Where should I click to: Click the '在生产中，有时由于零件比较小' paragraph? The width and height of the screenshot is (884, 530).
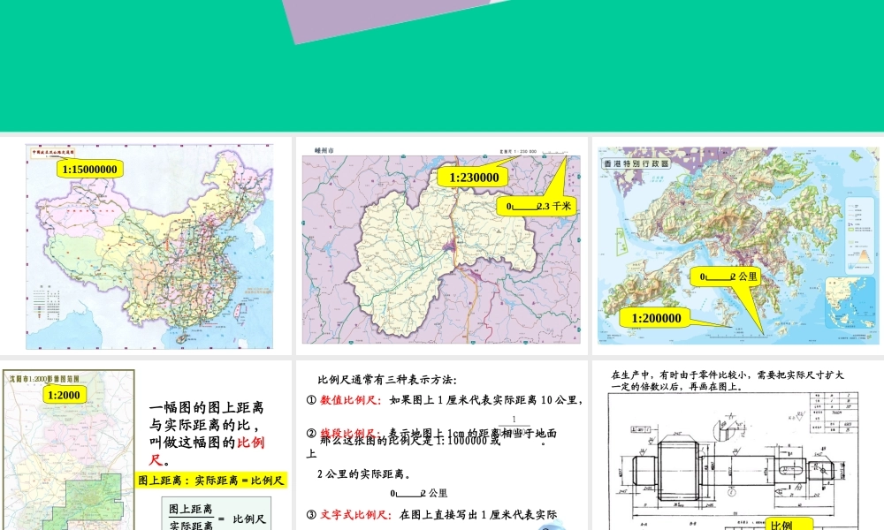(x=728, y=381)
